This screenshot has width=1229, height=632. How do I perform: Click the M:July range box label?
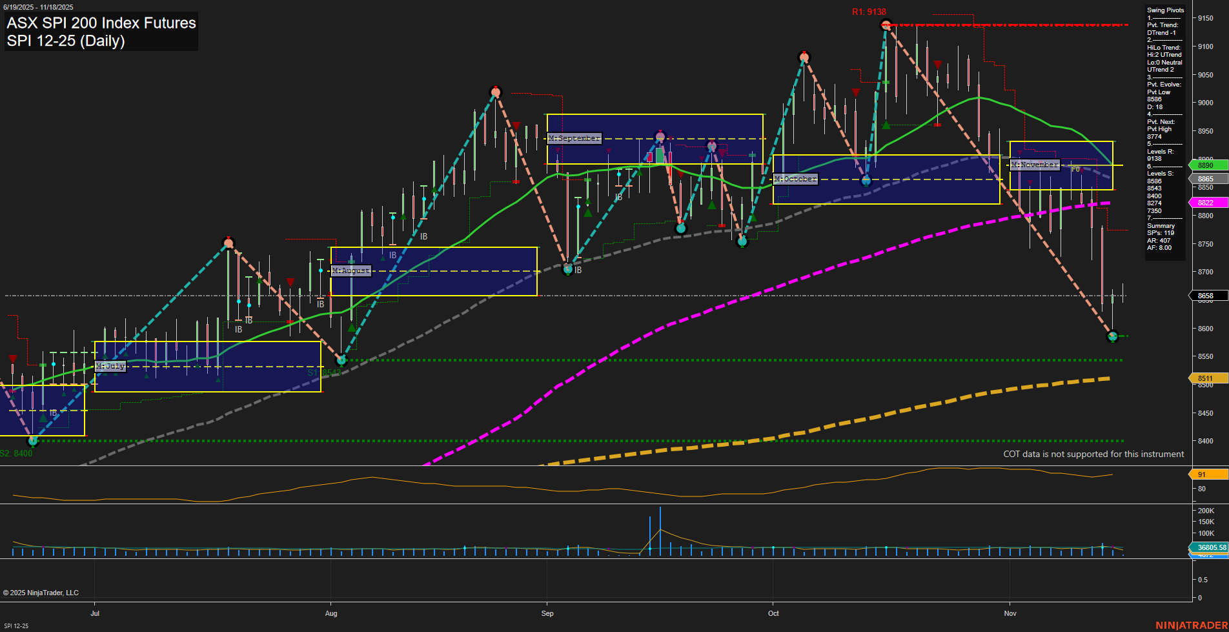[x=110, y=365]
